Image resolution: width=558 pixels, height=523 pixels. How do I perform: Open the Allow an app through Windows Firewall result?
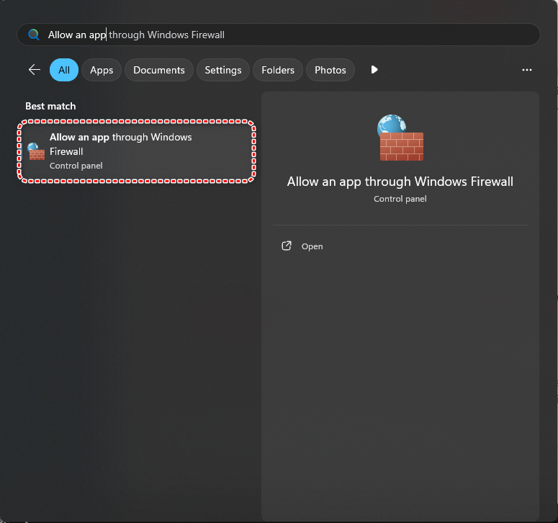point(137,151)
